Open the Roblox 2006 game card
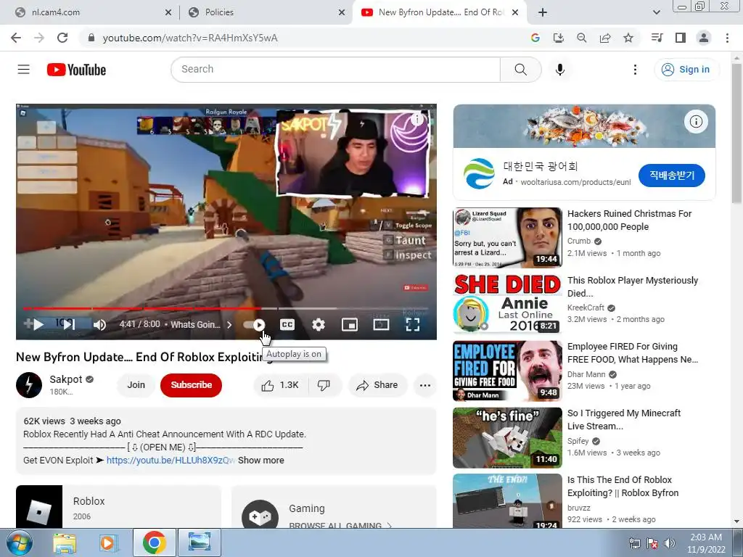The height and width of the screenshot is (557, 743). pyautogui.click(x=118, y=507)
